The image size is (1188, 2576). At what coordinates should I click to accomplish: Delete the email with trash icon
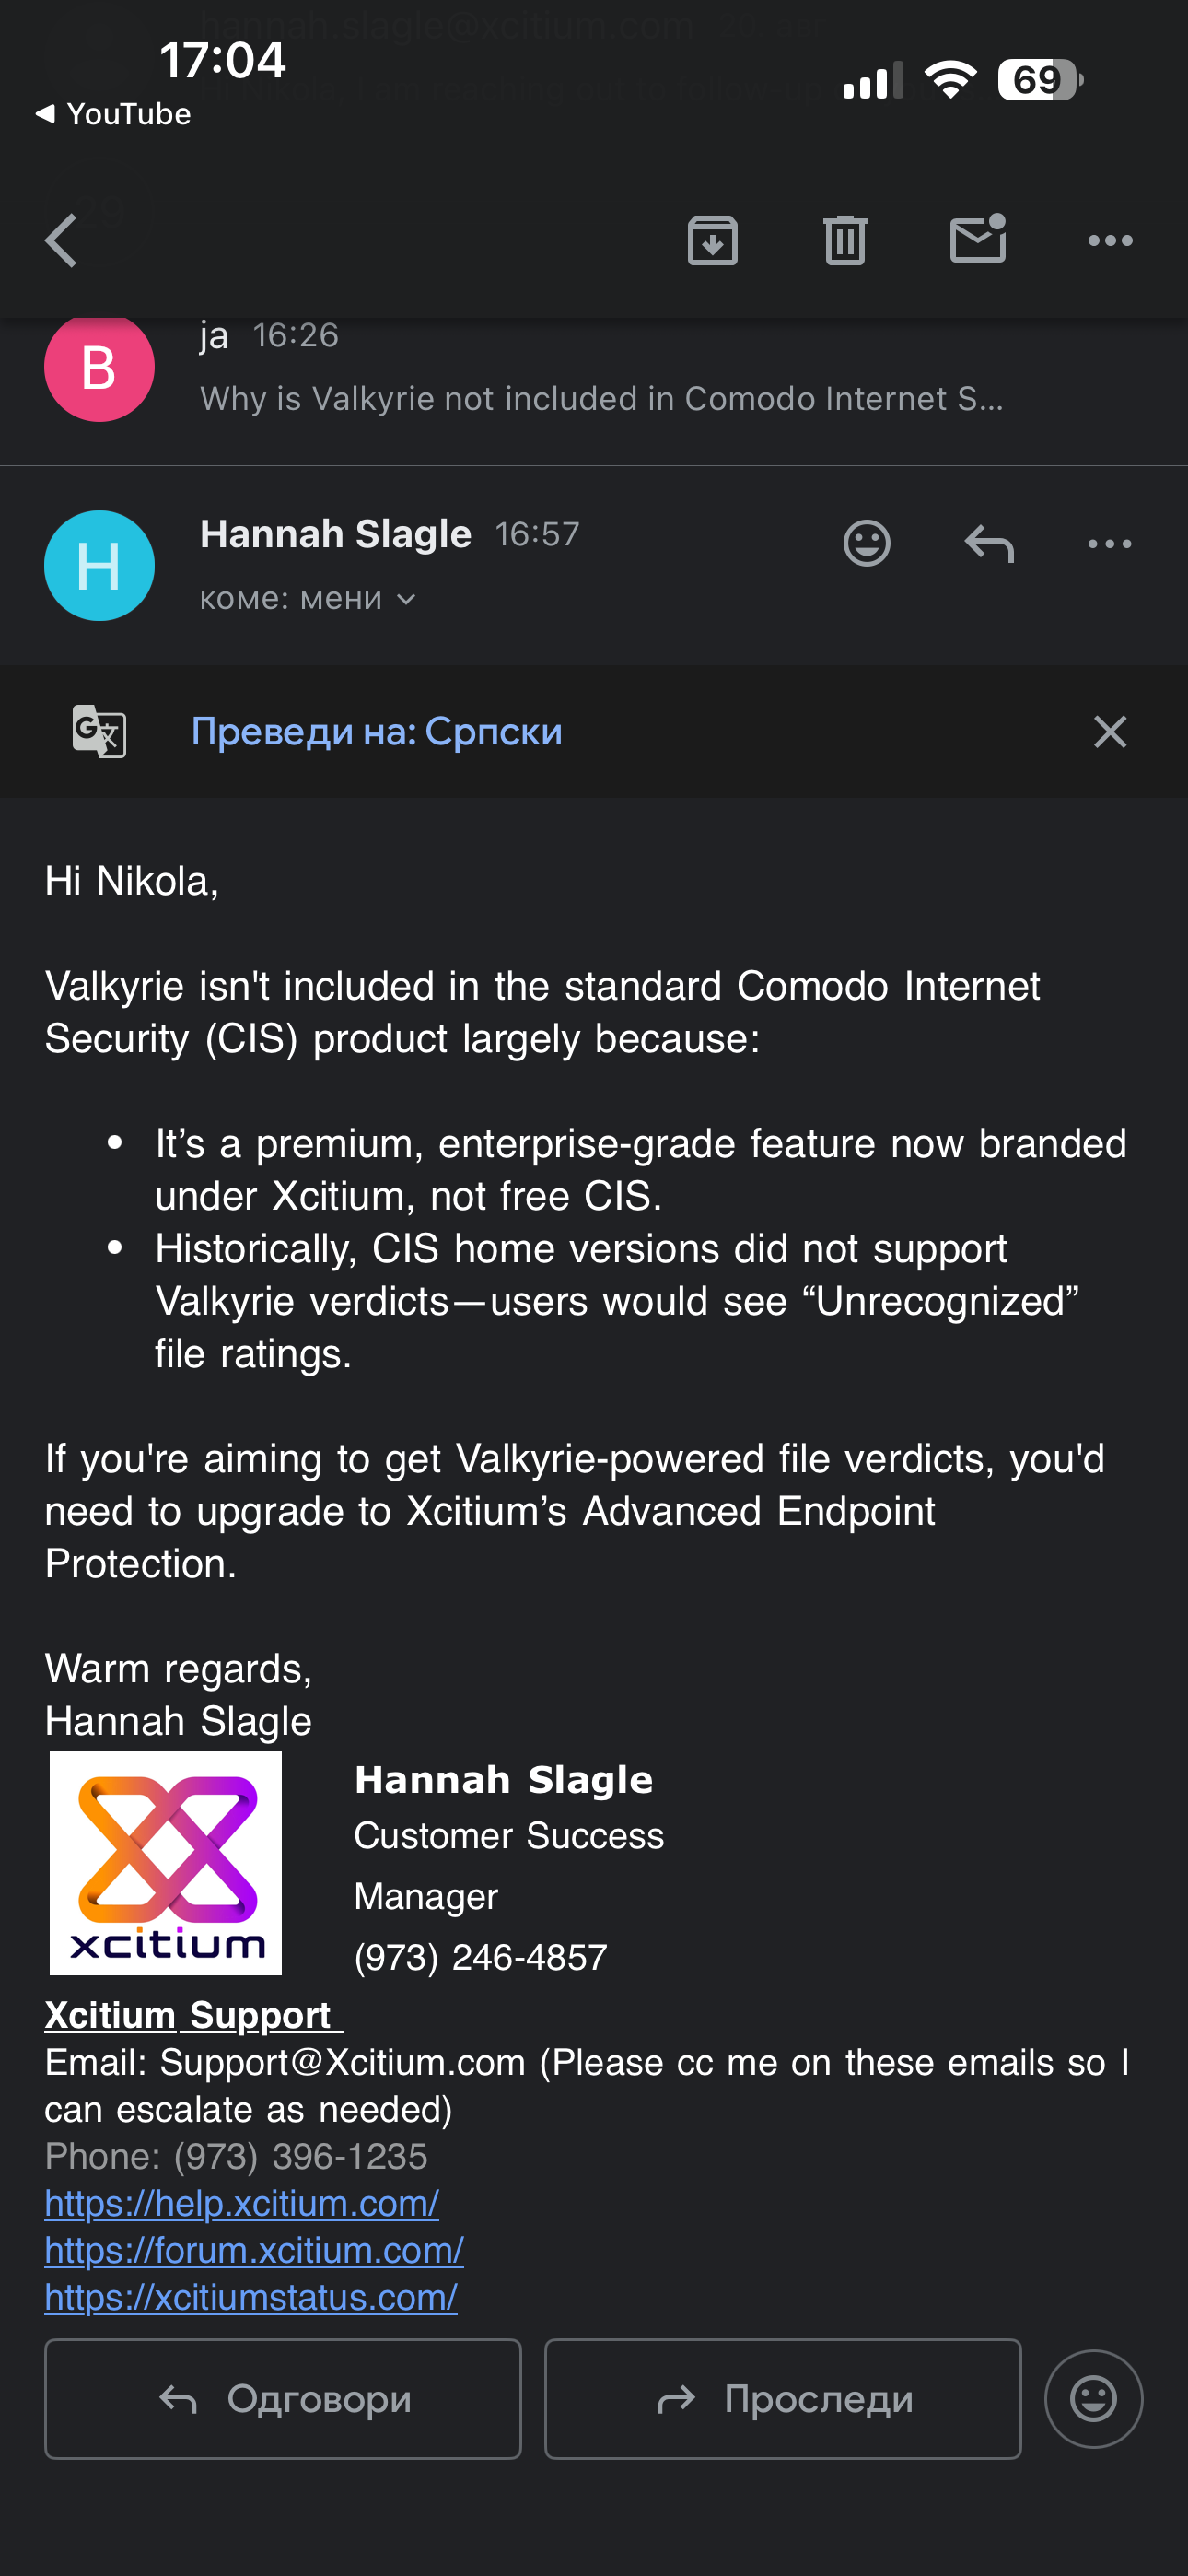pos(845,241)
